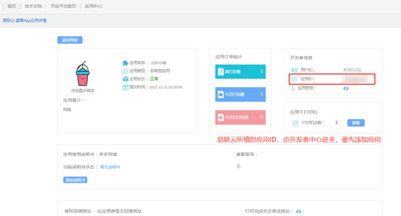
Task: Click the cube icon beside 应用状态
Action: click(x=125, y=79)
